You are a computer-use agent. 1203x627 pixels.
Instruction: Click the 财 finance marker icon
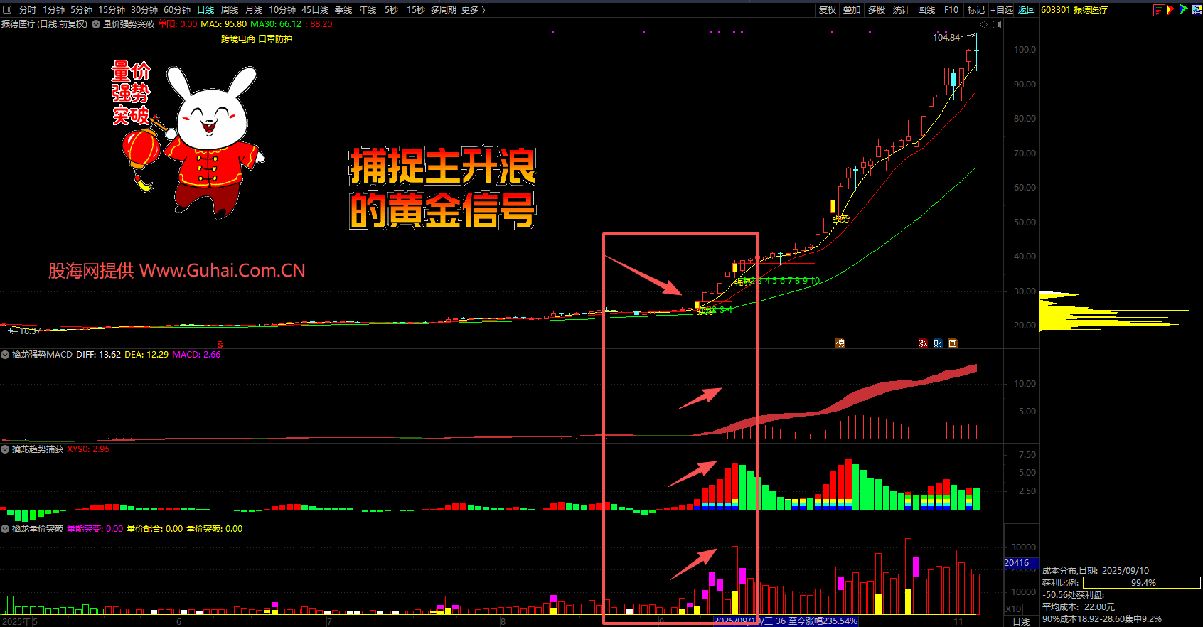938,343
